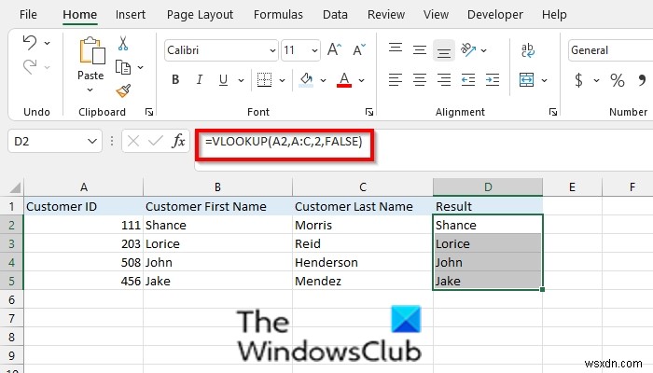Select the Format Painter brush
Screen dimensions: 653x373
coord(123,90)
